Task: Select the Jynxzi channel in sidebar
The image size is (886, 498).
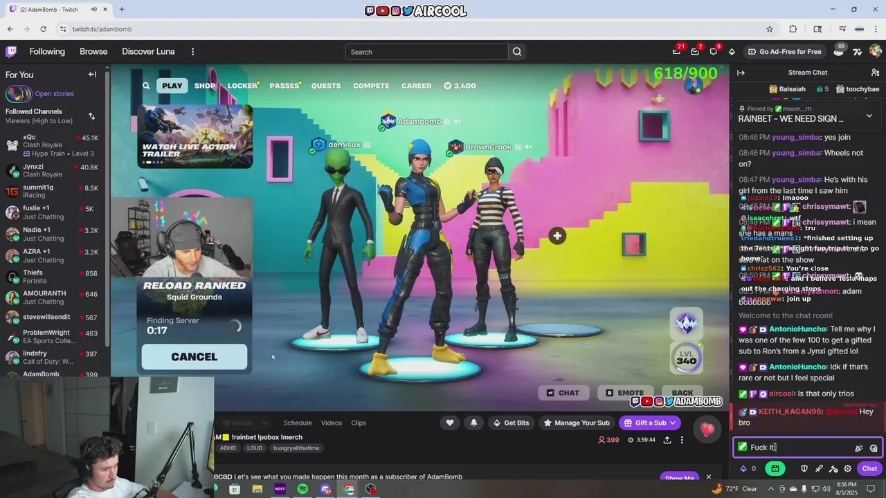Action: (x=52, y=170)
